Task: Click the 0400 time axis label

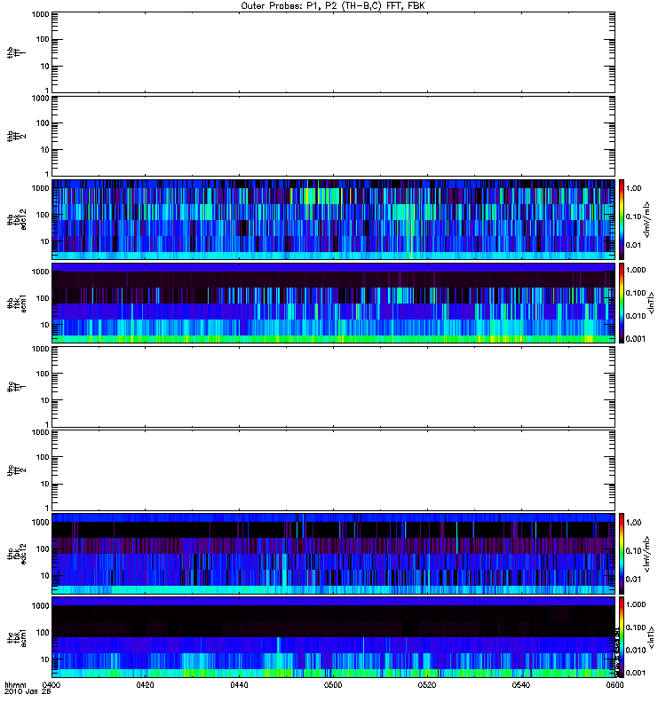Action: point(52,684)
